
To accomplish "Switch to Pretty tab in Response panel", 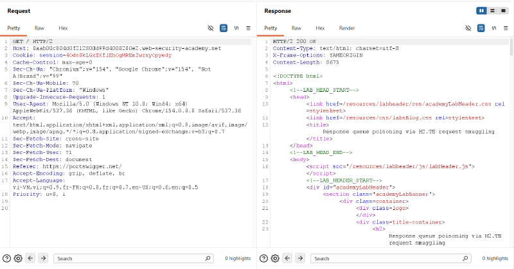I will [270, 28].
